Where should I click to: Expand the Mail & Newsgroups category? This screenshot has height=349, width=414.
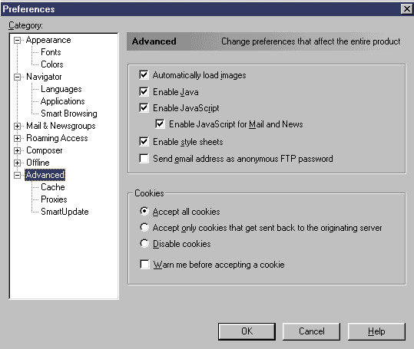(x=17, y=126)
